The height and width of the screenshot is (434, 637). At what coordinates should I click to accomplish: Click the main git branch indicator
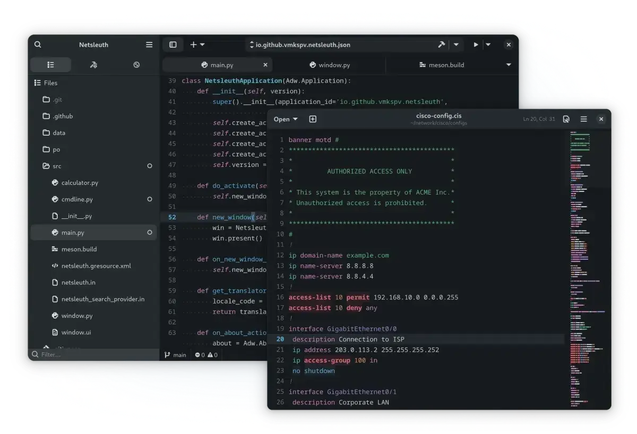[175, 355]
